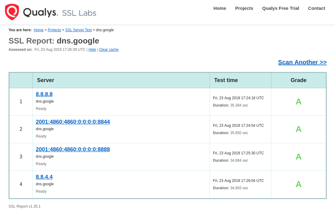Click the Server column header
The width and height of the screenshot is (335, 211).
coord(46,80)
